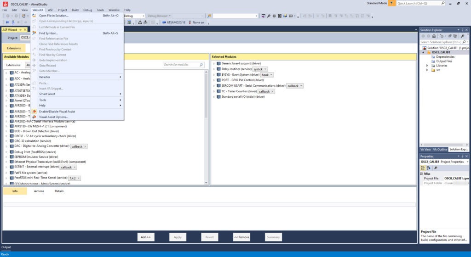Switch to the Details tab
The width and height of the screenshot is (471, 257).
click(59, 191)
